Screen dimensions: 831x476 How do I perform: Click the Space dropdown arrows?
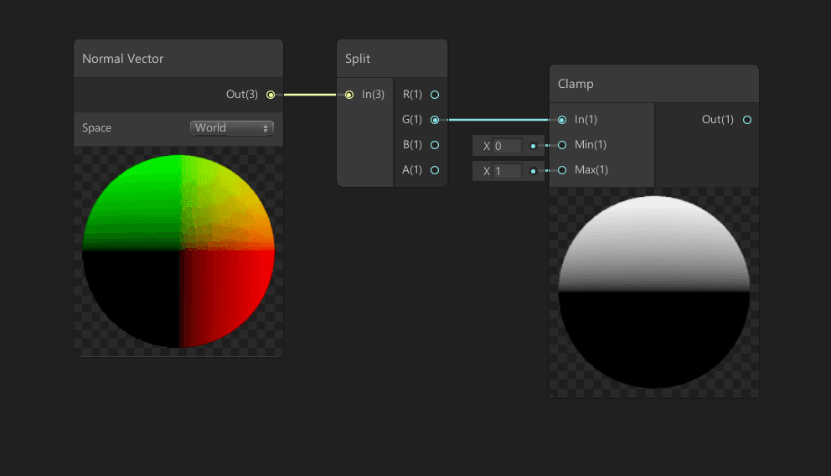click(x=266, y=128)
